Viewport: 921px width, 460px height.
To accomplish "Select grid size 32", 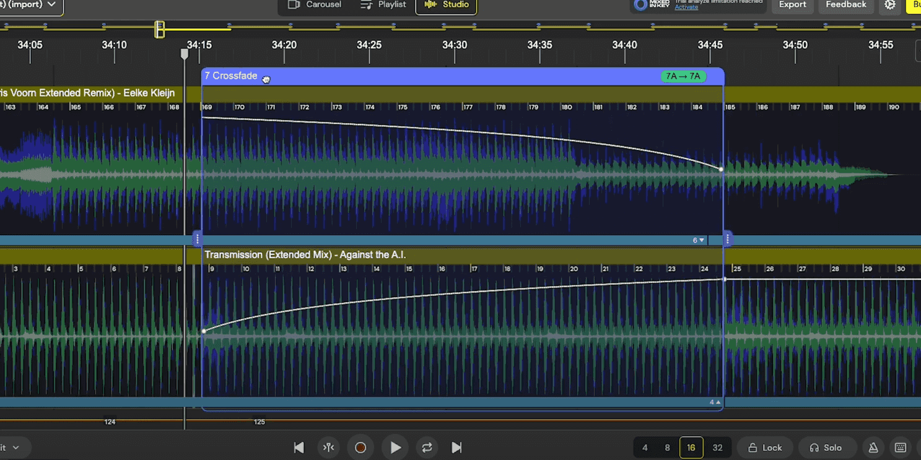I will pyautogui.click(x=717, y=447).
